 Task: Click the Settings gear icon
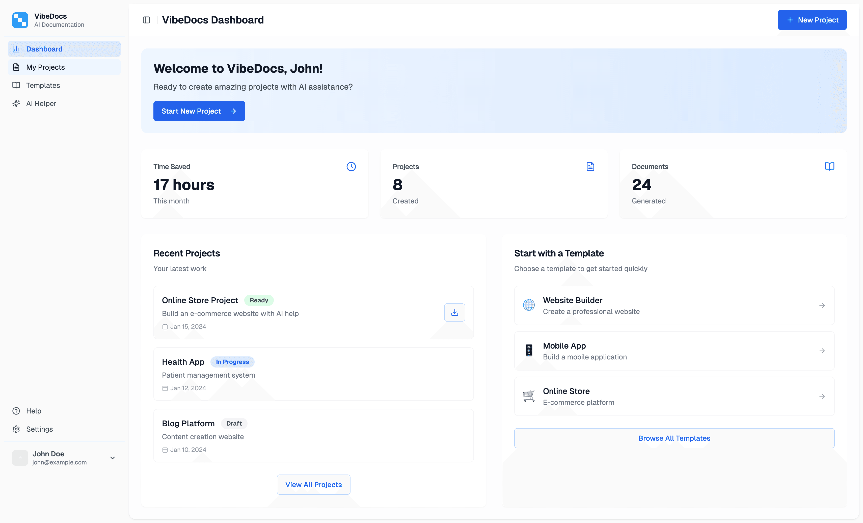(16, 429)
